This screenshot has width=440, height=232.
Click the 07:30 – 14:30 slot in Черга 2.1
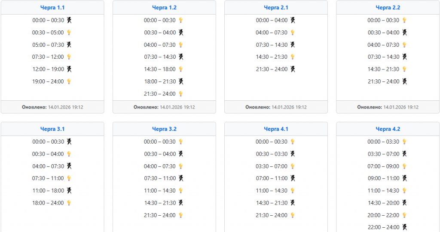272,45
